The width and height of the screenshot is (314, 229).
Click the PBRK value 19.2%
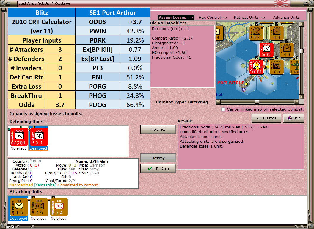[135, 40]
